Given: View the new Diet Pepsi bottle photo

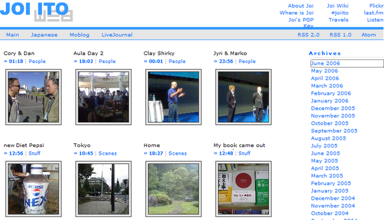Looking at the screenshot, I should [x=34, y=189].
